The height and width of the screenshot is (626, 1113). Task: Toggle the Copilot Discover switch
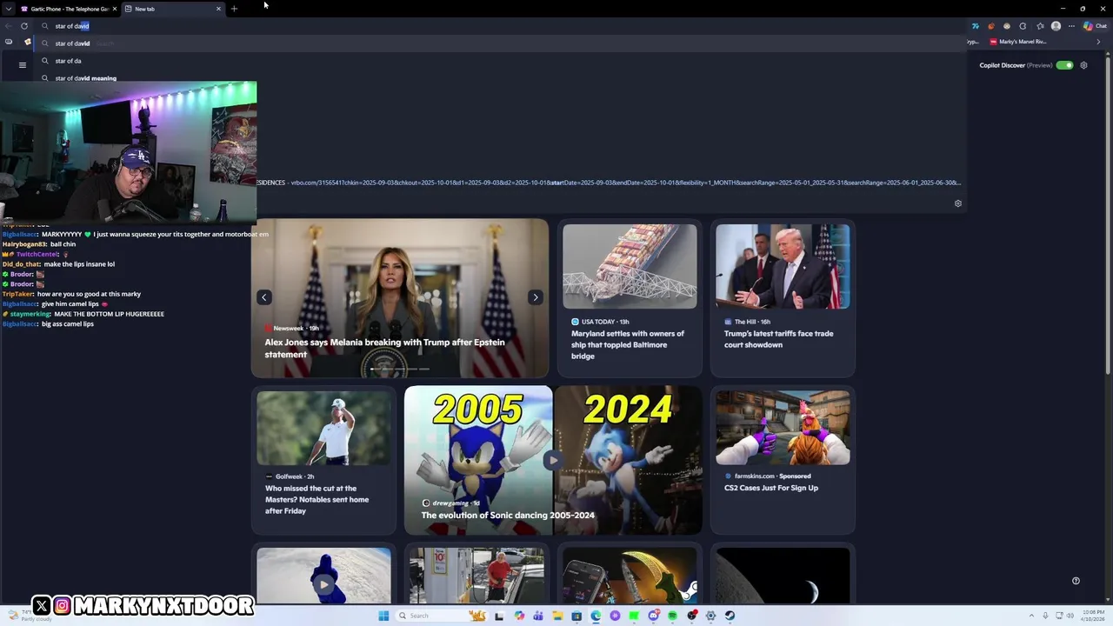[1064, 65]
